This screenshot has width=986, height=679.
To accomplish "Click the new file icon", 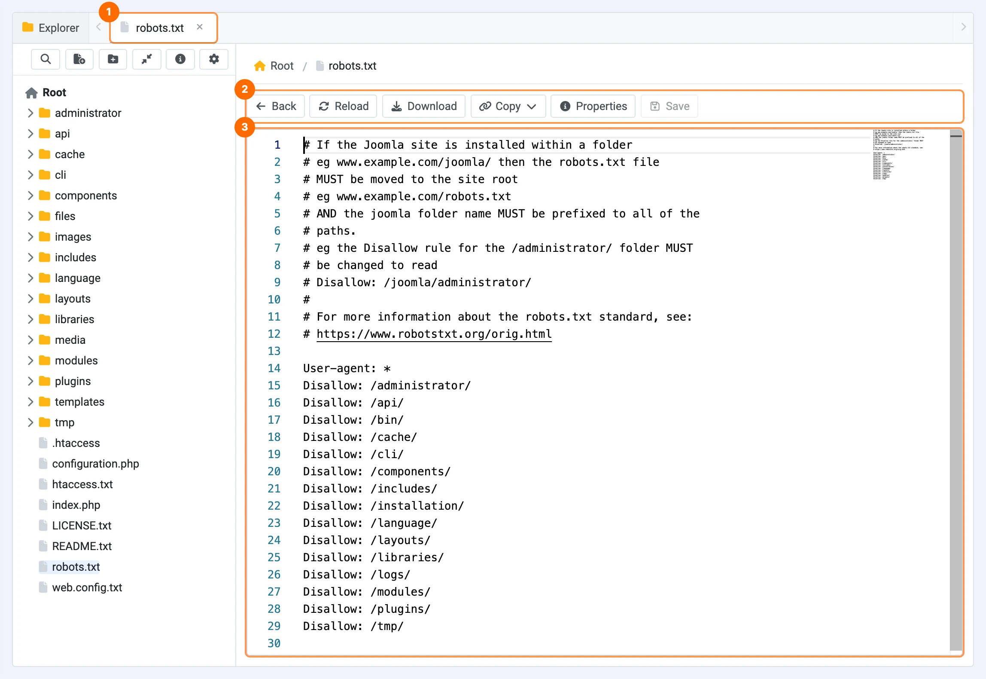I will (79, 59).
